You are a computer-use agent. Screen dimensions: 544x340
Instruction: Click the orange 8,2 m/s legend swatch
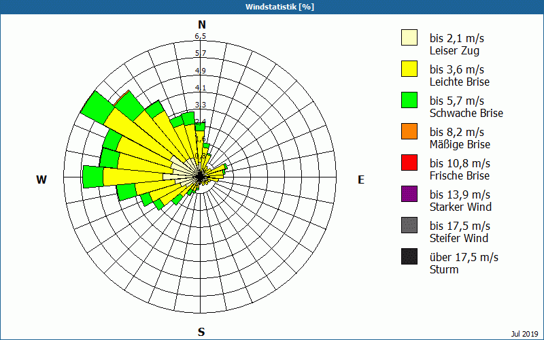click(x=409, y=131)
